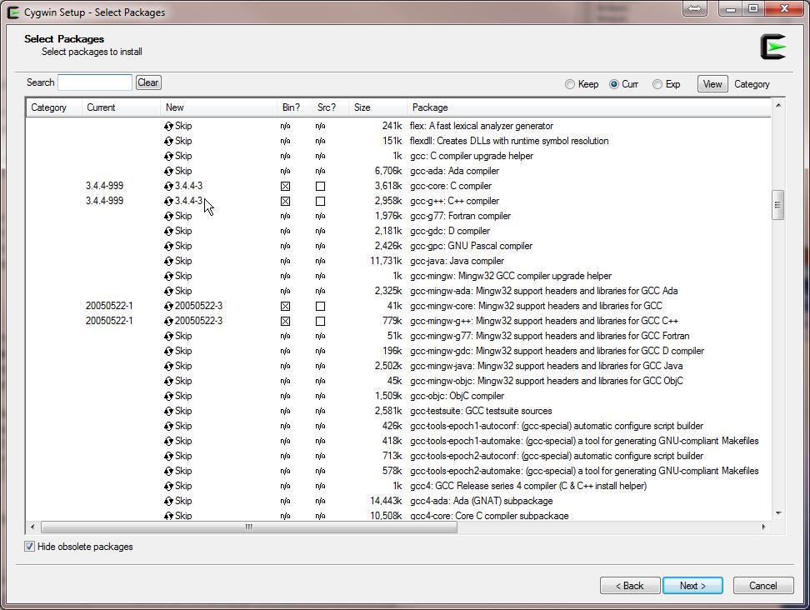Click the cycle icon for gcc-tools-epoch1-automake
This screenshot has width=810, height=610.
[x=168, y=441]
